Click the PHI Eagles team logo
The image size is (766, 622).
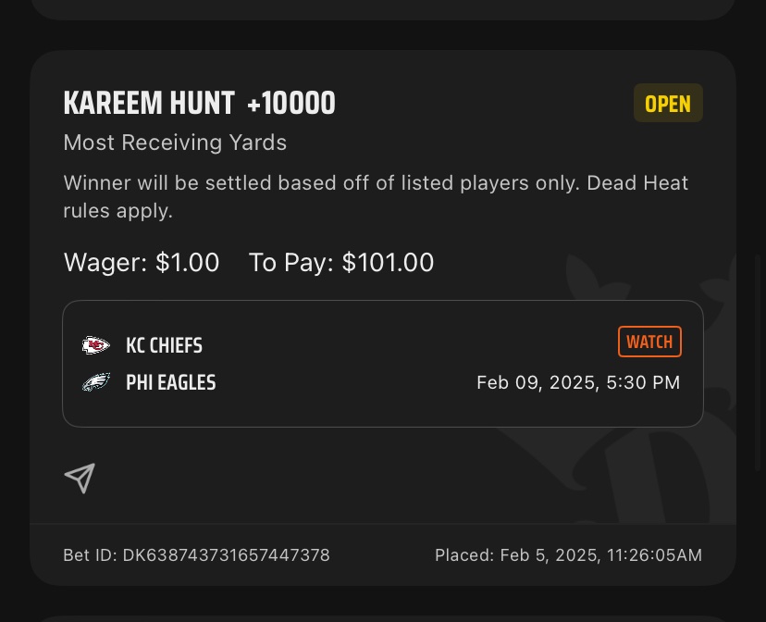(x=96, y=382)
